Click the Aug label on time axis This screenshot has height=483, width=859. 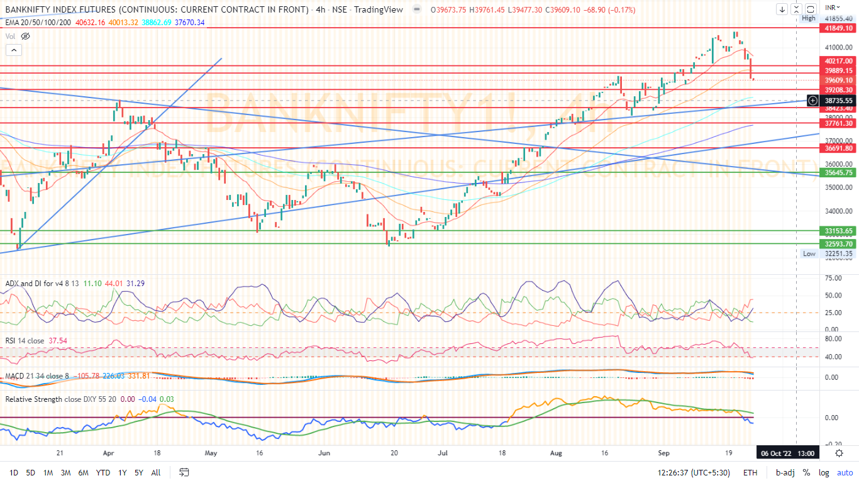[x=556, y=453]
